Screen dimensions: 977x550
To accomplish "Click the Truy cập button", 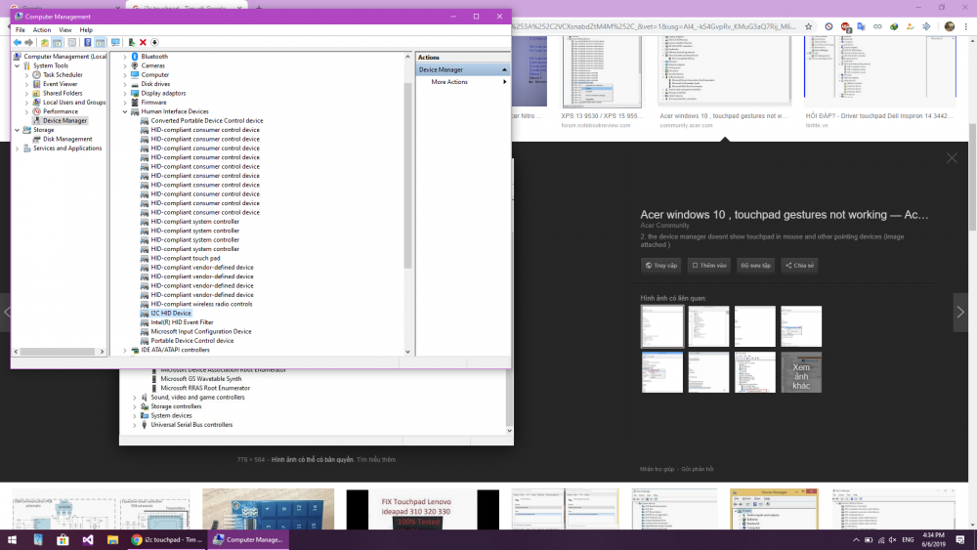I will [661, 265].
